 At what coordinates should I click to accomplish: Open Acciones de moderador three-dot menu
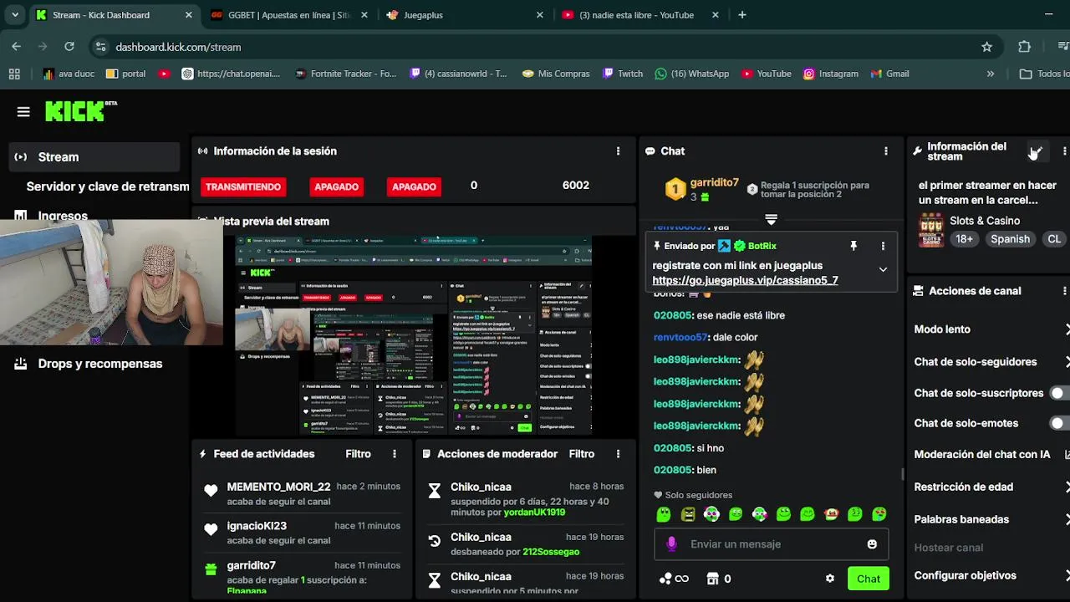click(x=618, y=454)
